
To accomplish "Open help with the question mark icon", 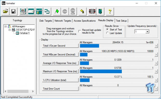I will (x=110, y=11).
